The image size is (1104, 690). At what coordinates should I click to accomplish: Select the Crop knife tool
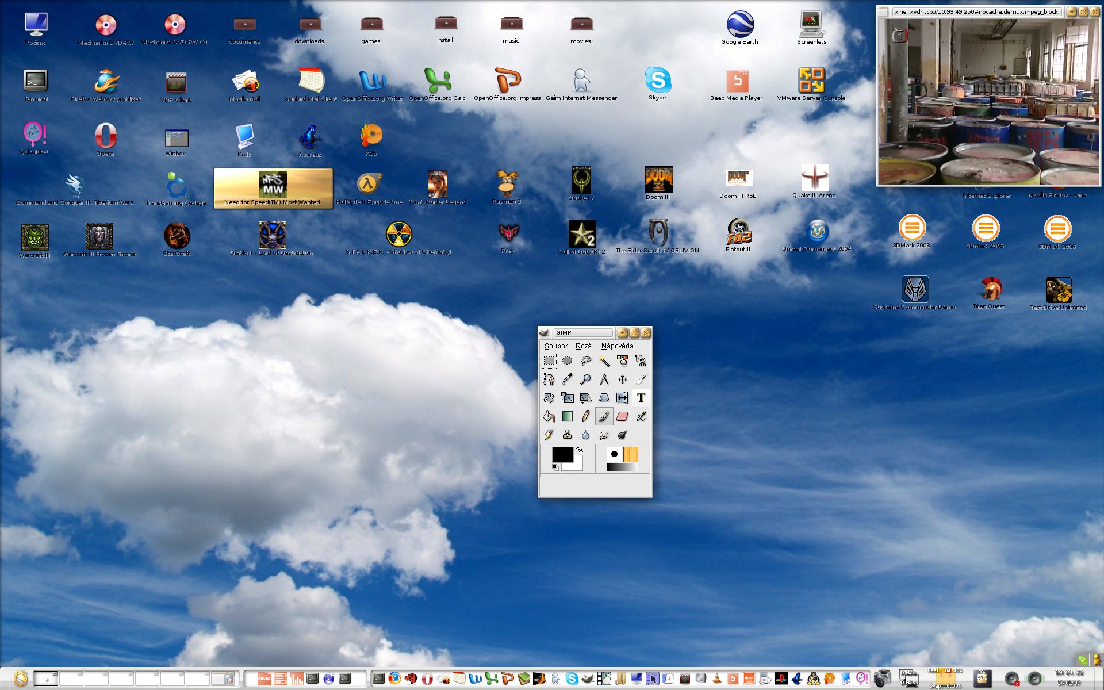click(x=641, y=379)
